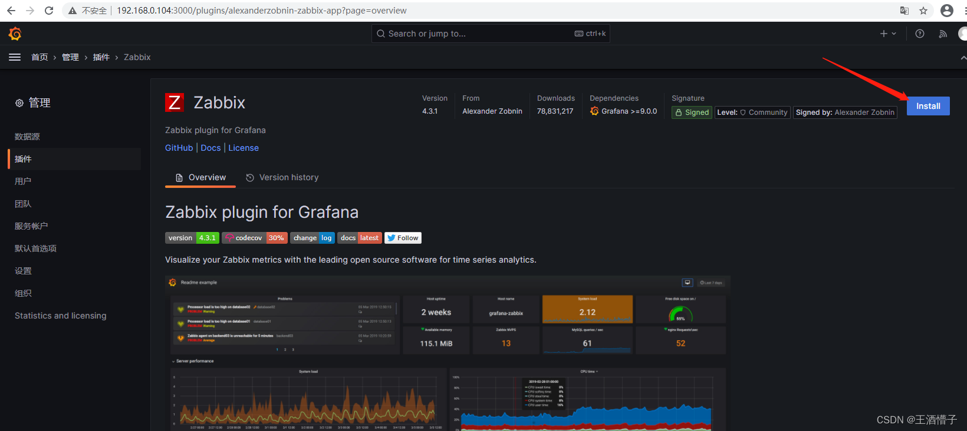Open 服务帐户 in the sidebar
This screenshot has width=967, height=431.
pyautogui.click(x=74, y=226)
